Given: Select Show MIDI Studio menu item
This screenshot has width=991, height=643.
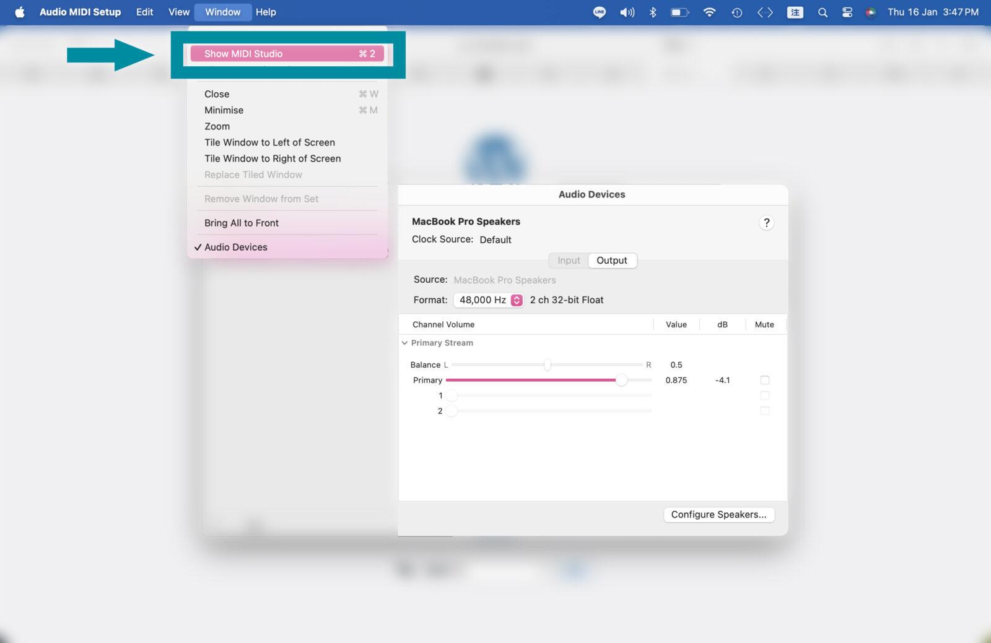Looking at the screenshot, I should click(x=287, y=54).
